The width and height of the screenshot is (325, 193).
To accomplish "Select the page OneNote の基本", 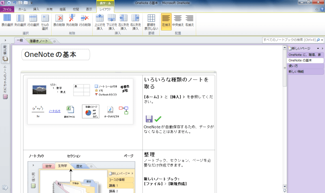I will (305, 60).
